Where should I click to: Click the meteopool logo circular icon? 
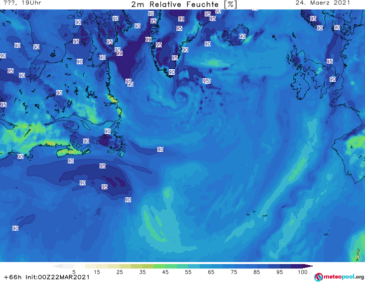pyautogui.click(x=318, y=277)
